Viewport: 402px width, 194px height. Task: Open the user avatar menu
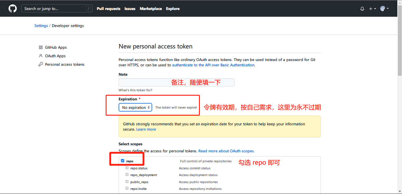pos(384,9)
